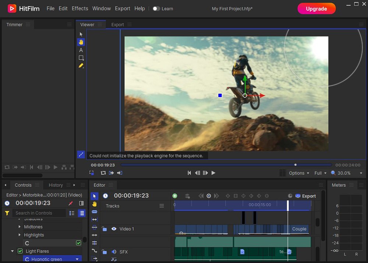Click the go-to-previous-frame playback icon
The width and height of the screenshot is (368, 263).
coord(197,173)
